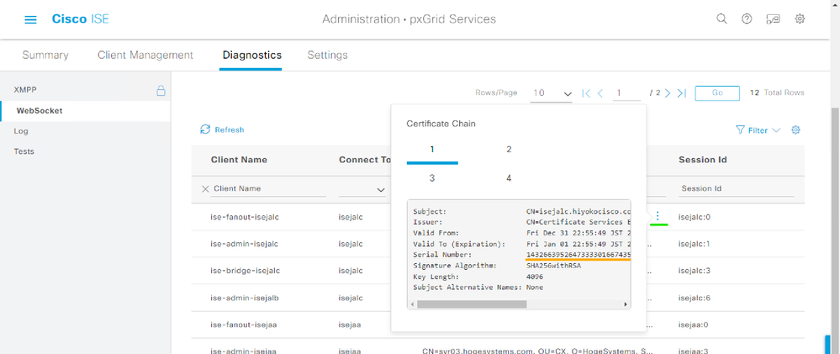The width and height of the screenshot is (840, 354).
Task: Select certificate chain tab 2
Action: (x=509, y=150)
